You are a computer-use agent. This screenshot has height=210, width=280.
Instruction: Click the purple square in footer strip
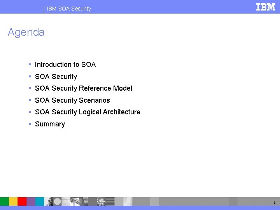31,201
